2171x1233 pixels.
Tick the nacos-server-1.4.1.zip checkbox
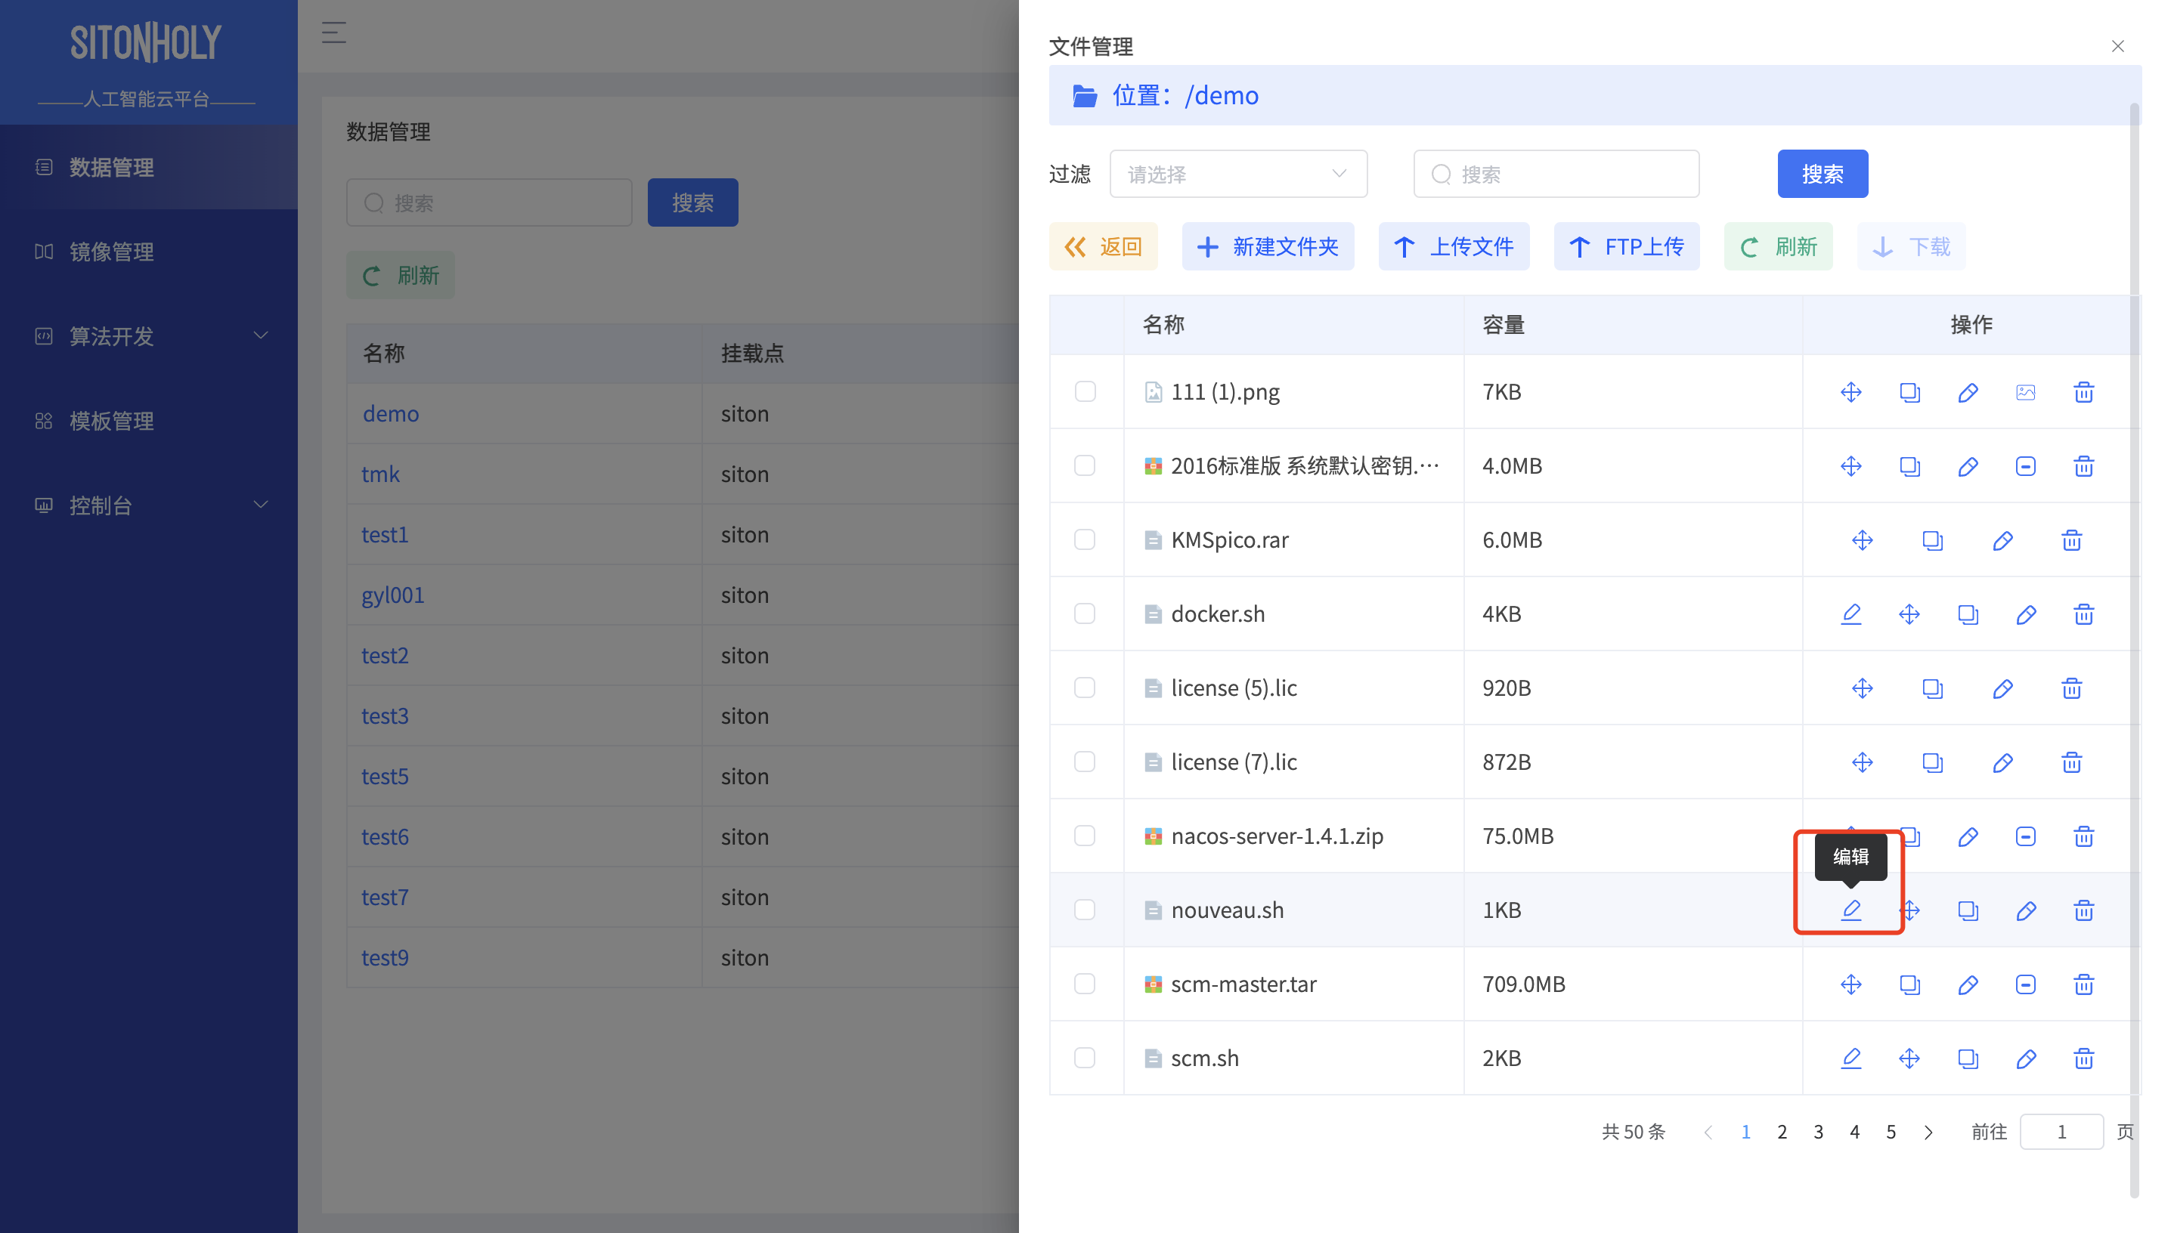1084,836
